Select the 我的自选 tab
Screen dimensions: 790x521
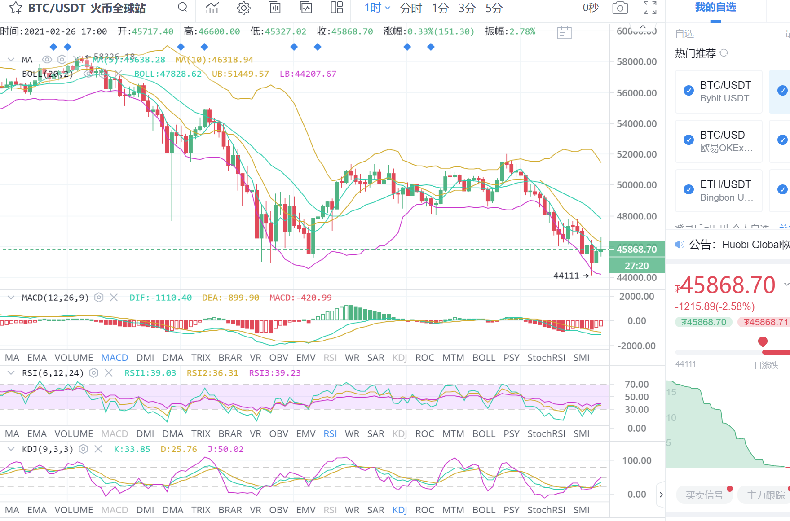pos(715,8)
